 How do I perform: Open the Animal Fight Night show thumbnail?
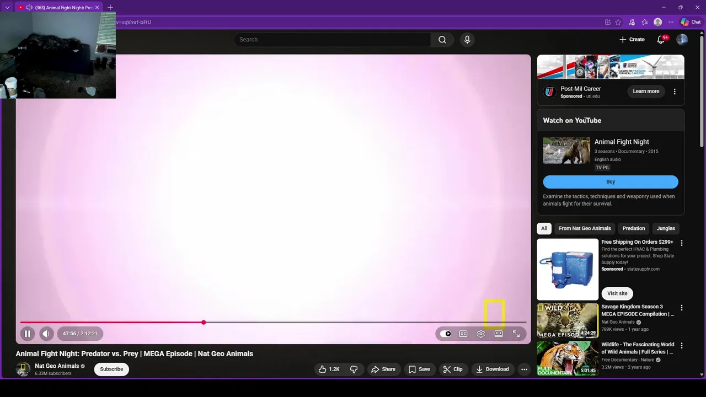(566, 151)
